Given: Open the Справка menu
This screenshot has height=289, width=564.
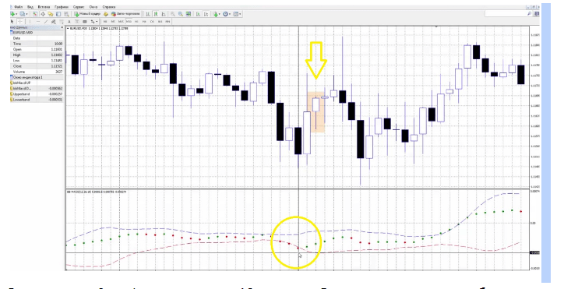Looking at the screenshot, I should (109, 7).
